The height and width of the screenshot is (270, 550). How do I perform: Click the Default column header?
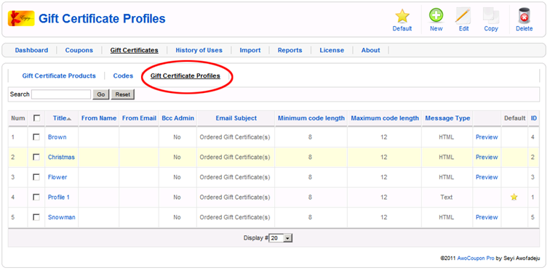pos(515,118)
